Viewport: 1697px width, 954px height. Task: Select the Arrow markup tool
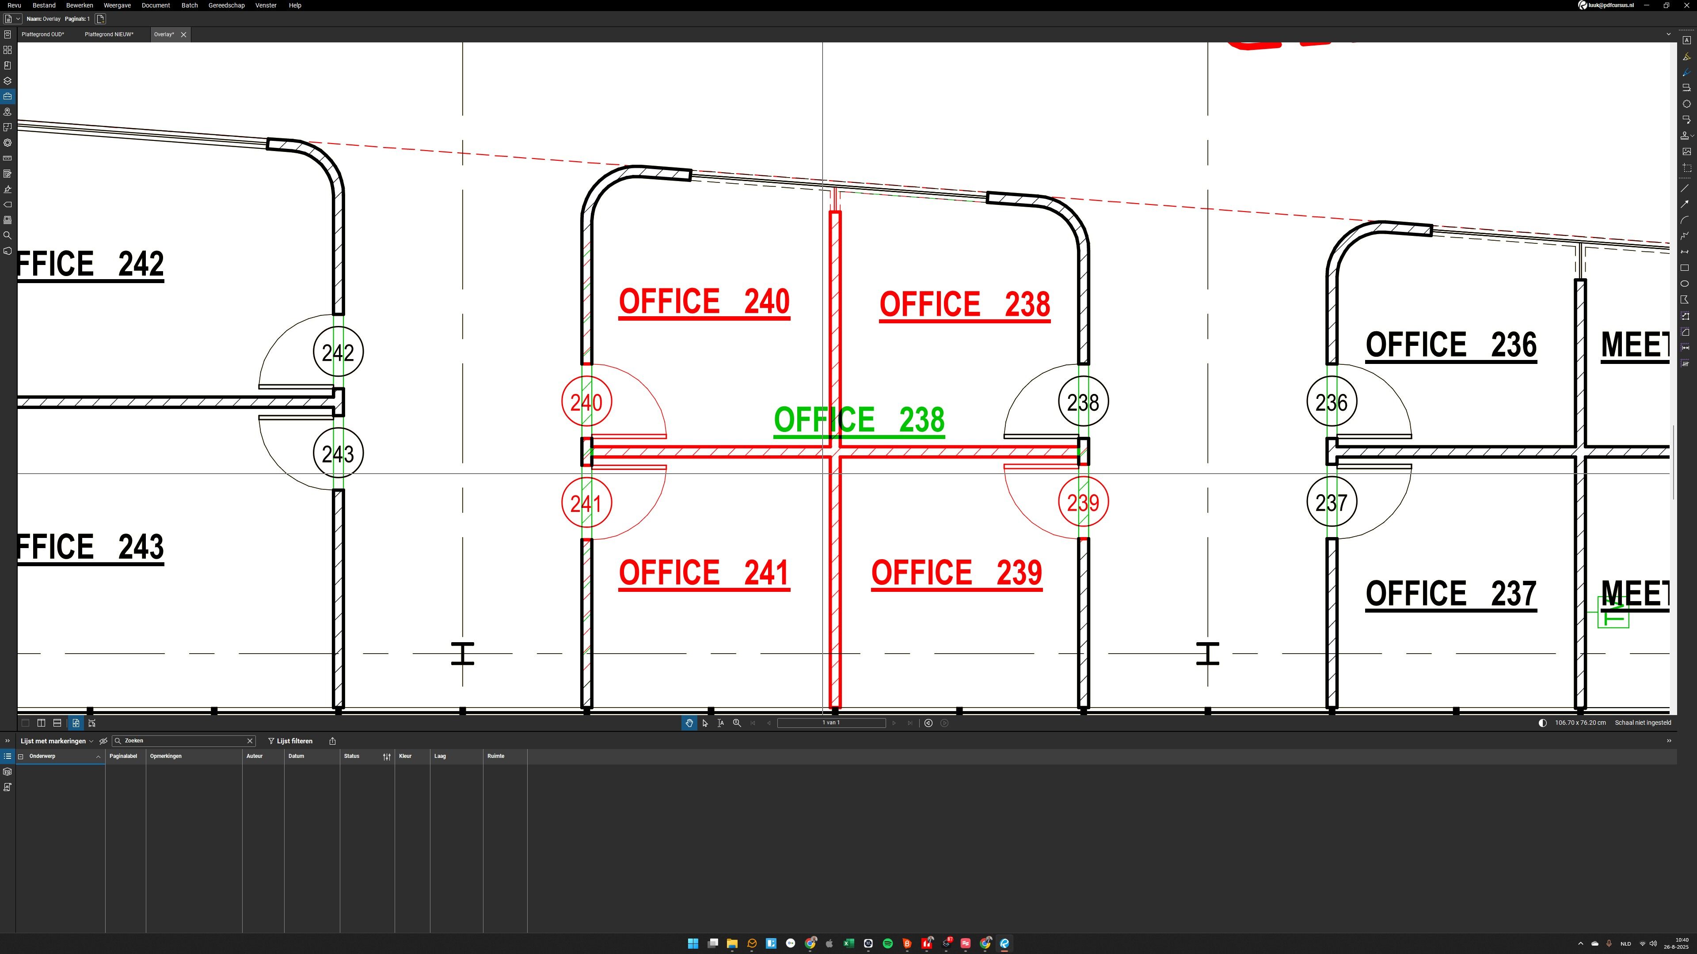[1685, 204]
